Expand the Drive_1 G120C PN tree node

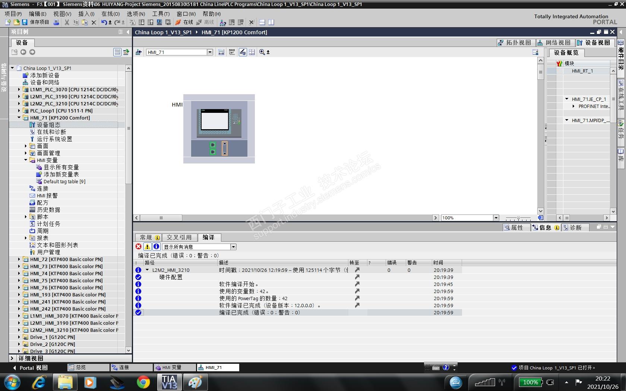[19, 337]
